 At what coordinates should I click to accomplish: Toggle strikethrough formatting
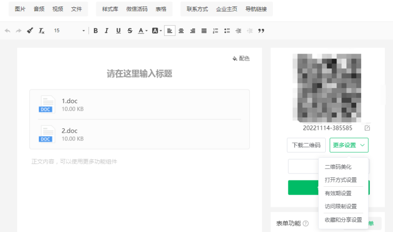130,30
